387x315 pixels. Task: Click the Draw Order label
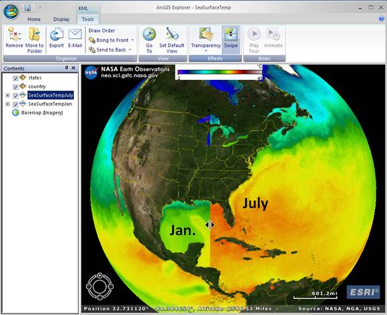click(101, 31)
